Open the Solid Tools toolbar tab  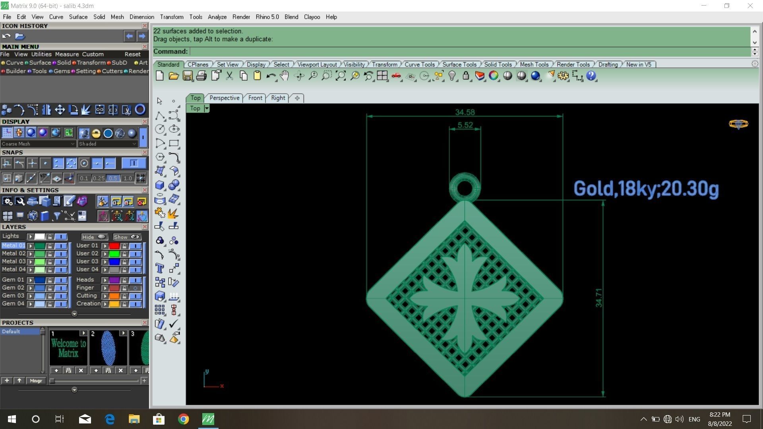pos(498,64)
